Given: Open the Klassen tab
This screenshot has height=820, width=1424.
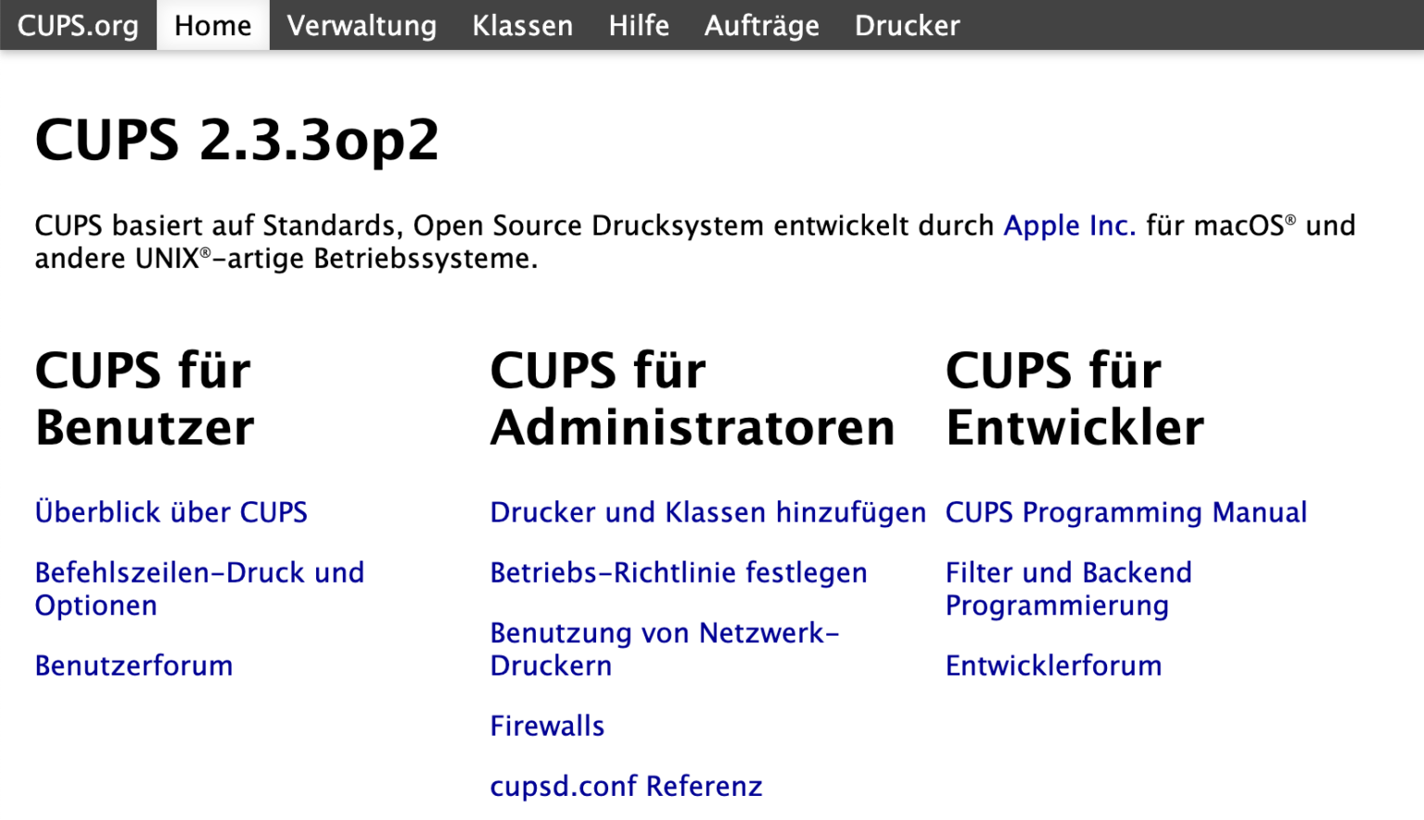Looking at the screenshot, I should 522,25.
